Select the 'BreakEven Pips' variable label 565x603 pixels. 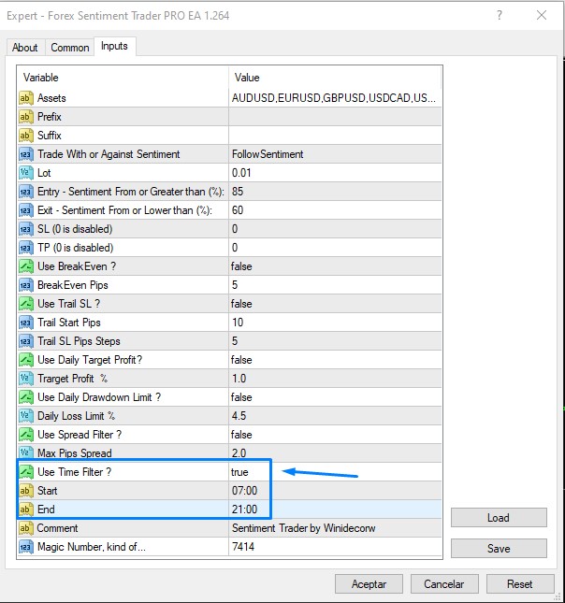point(73,285)
